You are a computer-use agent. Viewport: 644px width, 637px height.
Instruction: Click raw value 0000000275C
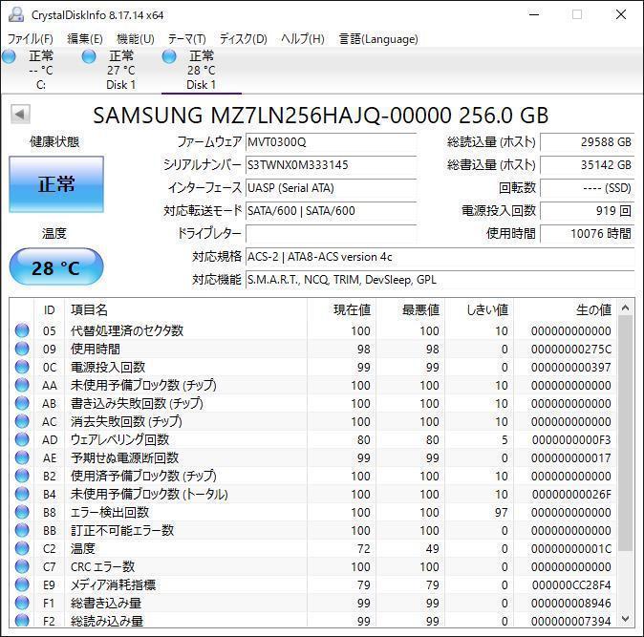(570, 349)
